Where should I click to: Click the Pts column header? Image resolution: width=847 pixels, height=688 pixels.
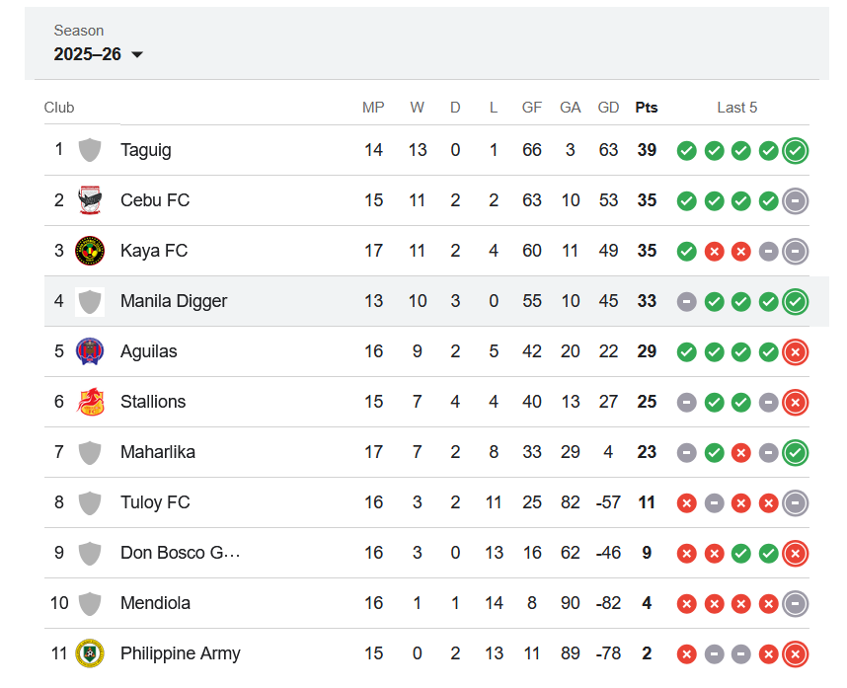647,108
